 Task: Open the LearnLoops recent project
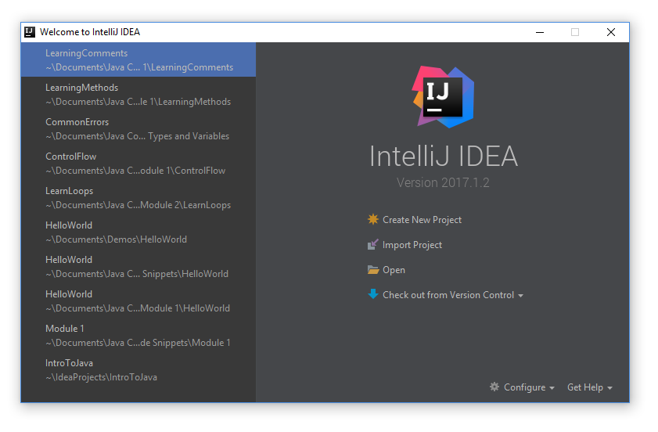pos(138,197)
